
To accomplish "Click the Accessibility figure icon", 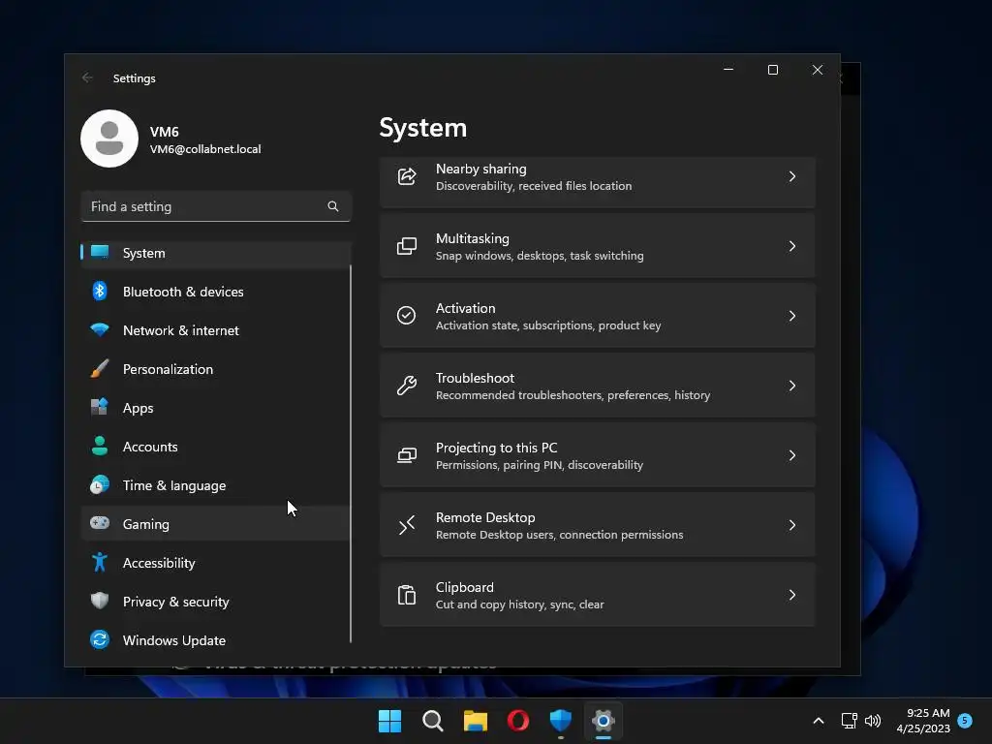I will [x=100, y=562].
